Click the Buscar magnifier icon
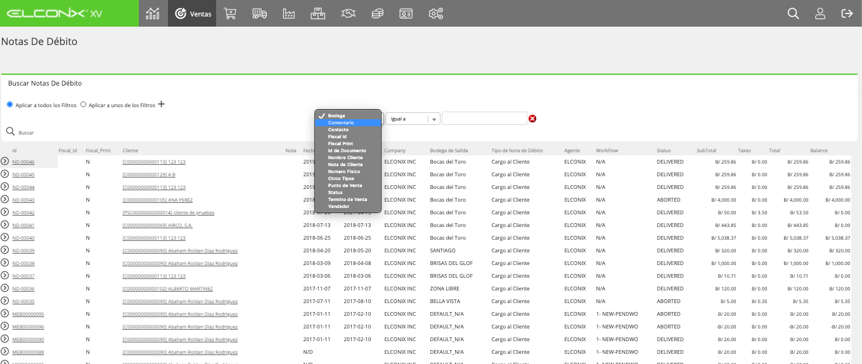Image resolution: width=862 pixels, height=364 pixels. coord(10,132)
